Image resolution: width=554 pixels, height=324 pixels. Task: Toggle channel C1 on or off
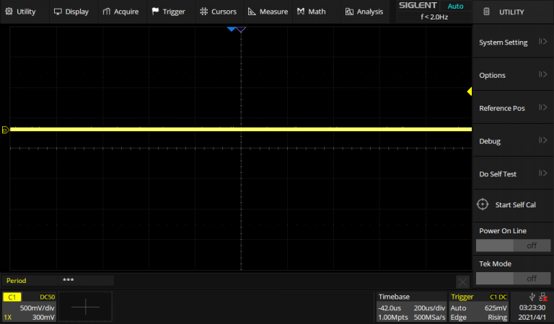point(12,297)
